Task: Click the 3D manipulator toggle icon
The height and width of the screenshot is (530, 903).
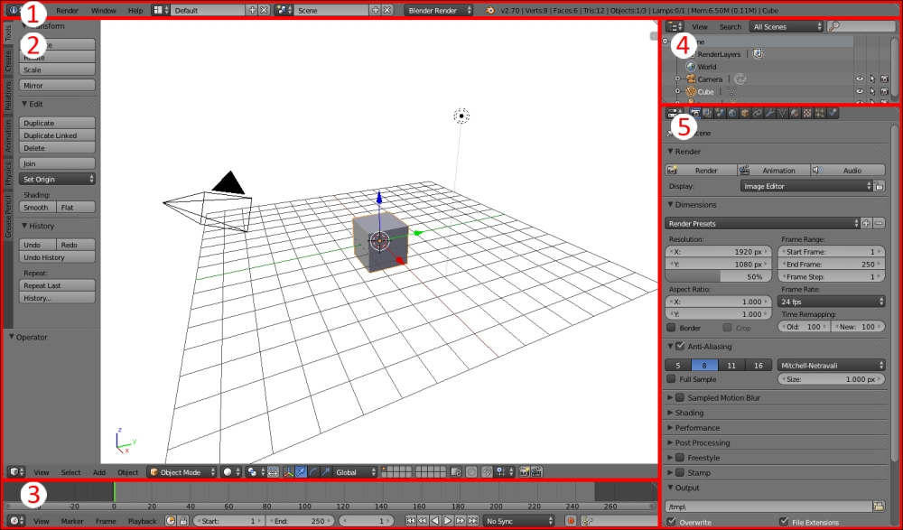Action: 289,472
